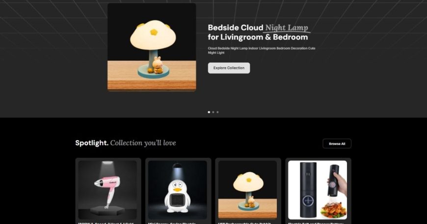
Task: Jump to the third carousel slide dot
Action: pos(217,112)
